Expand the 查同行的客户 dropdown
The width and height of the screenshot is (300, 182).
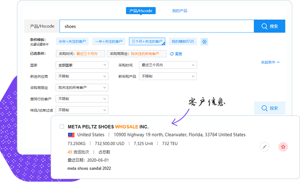pos(82,99)
